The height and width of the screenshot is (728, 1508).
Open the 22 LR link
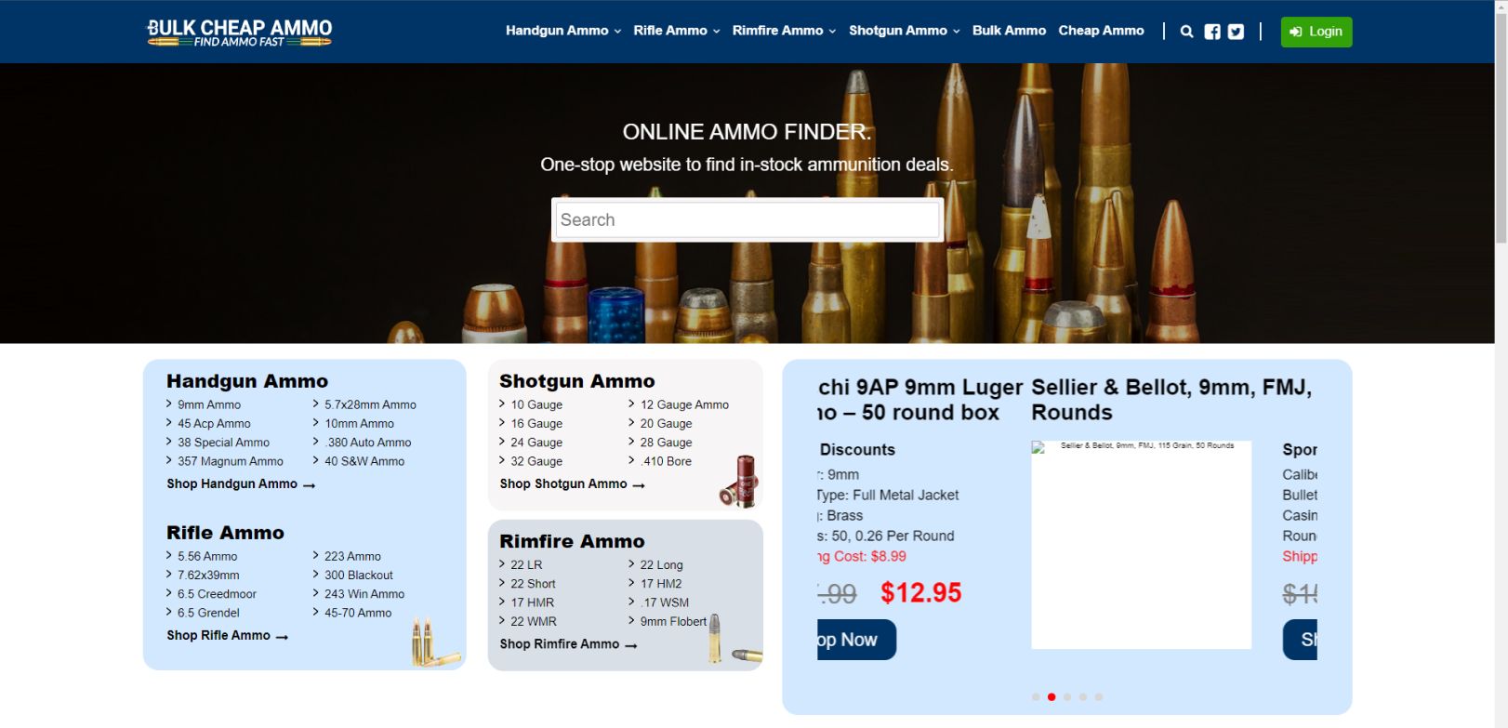pos(526,564)
